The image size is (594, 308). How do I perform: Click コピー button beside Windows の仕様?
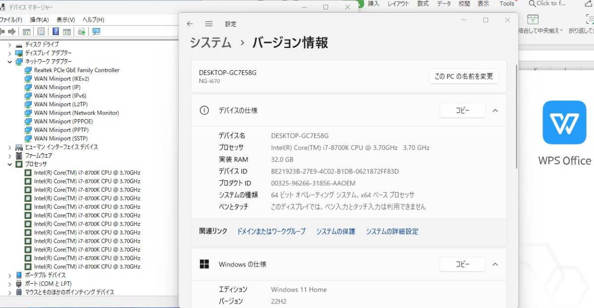462,264
